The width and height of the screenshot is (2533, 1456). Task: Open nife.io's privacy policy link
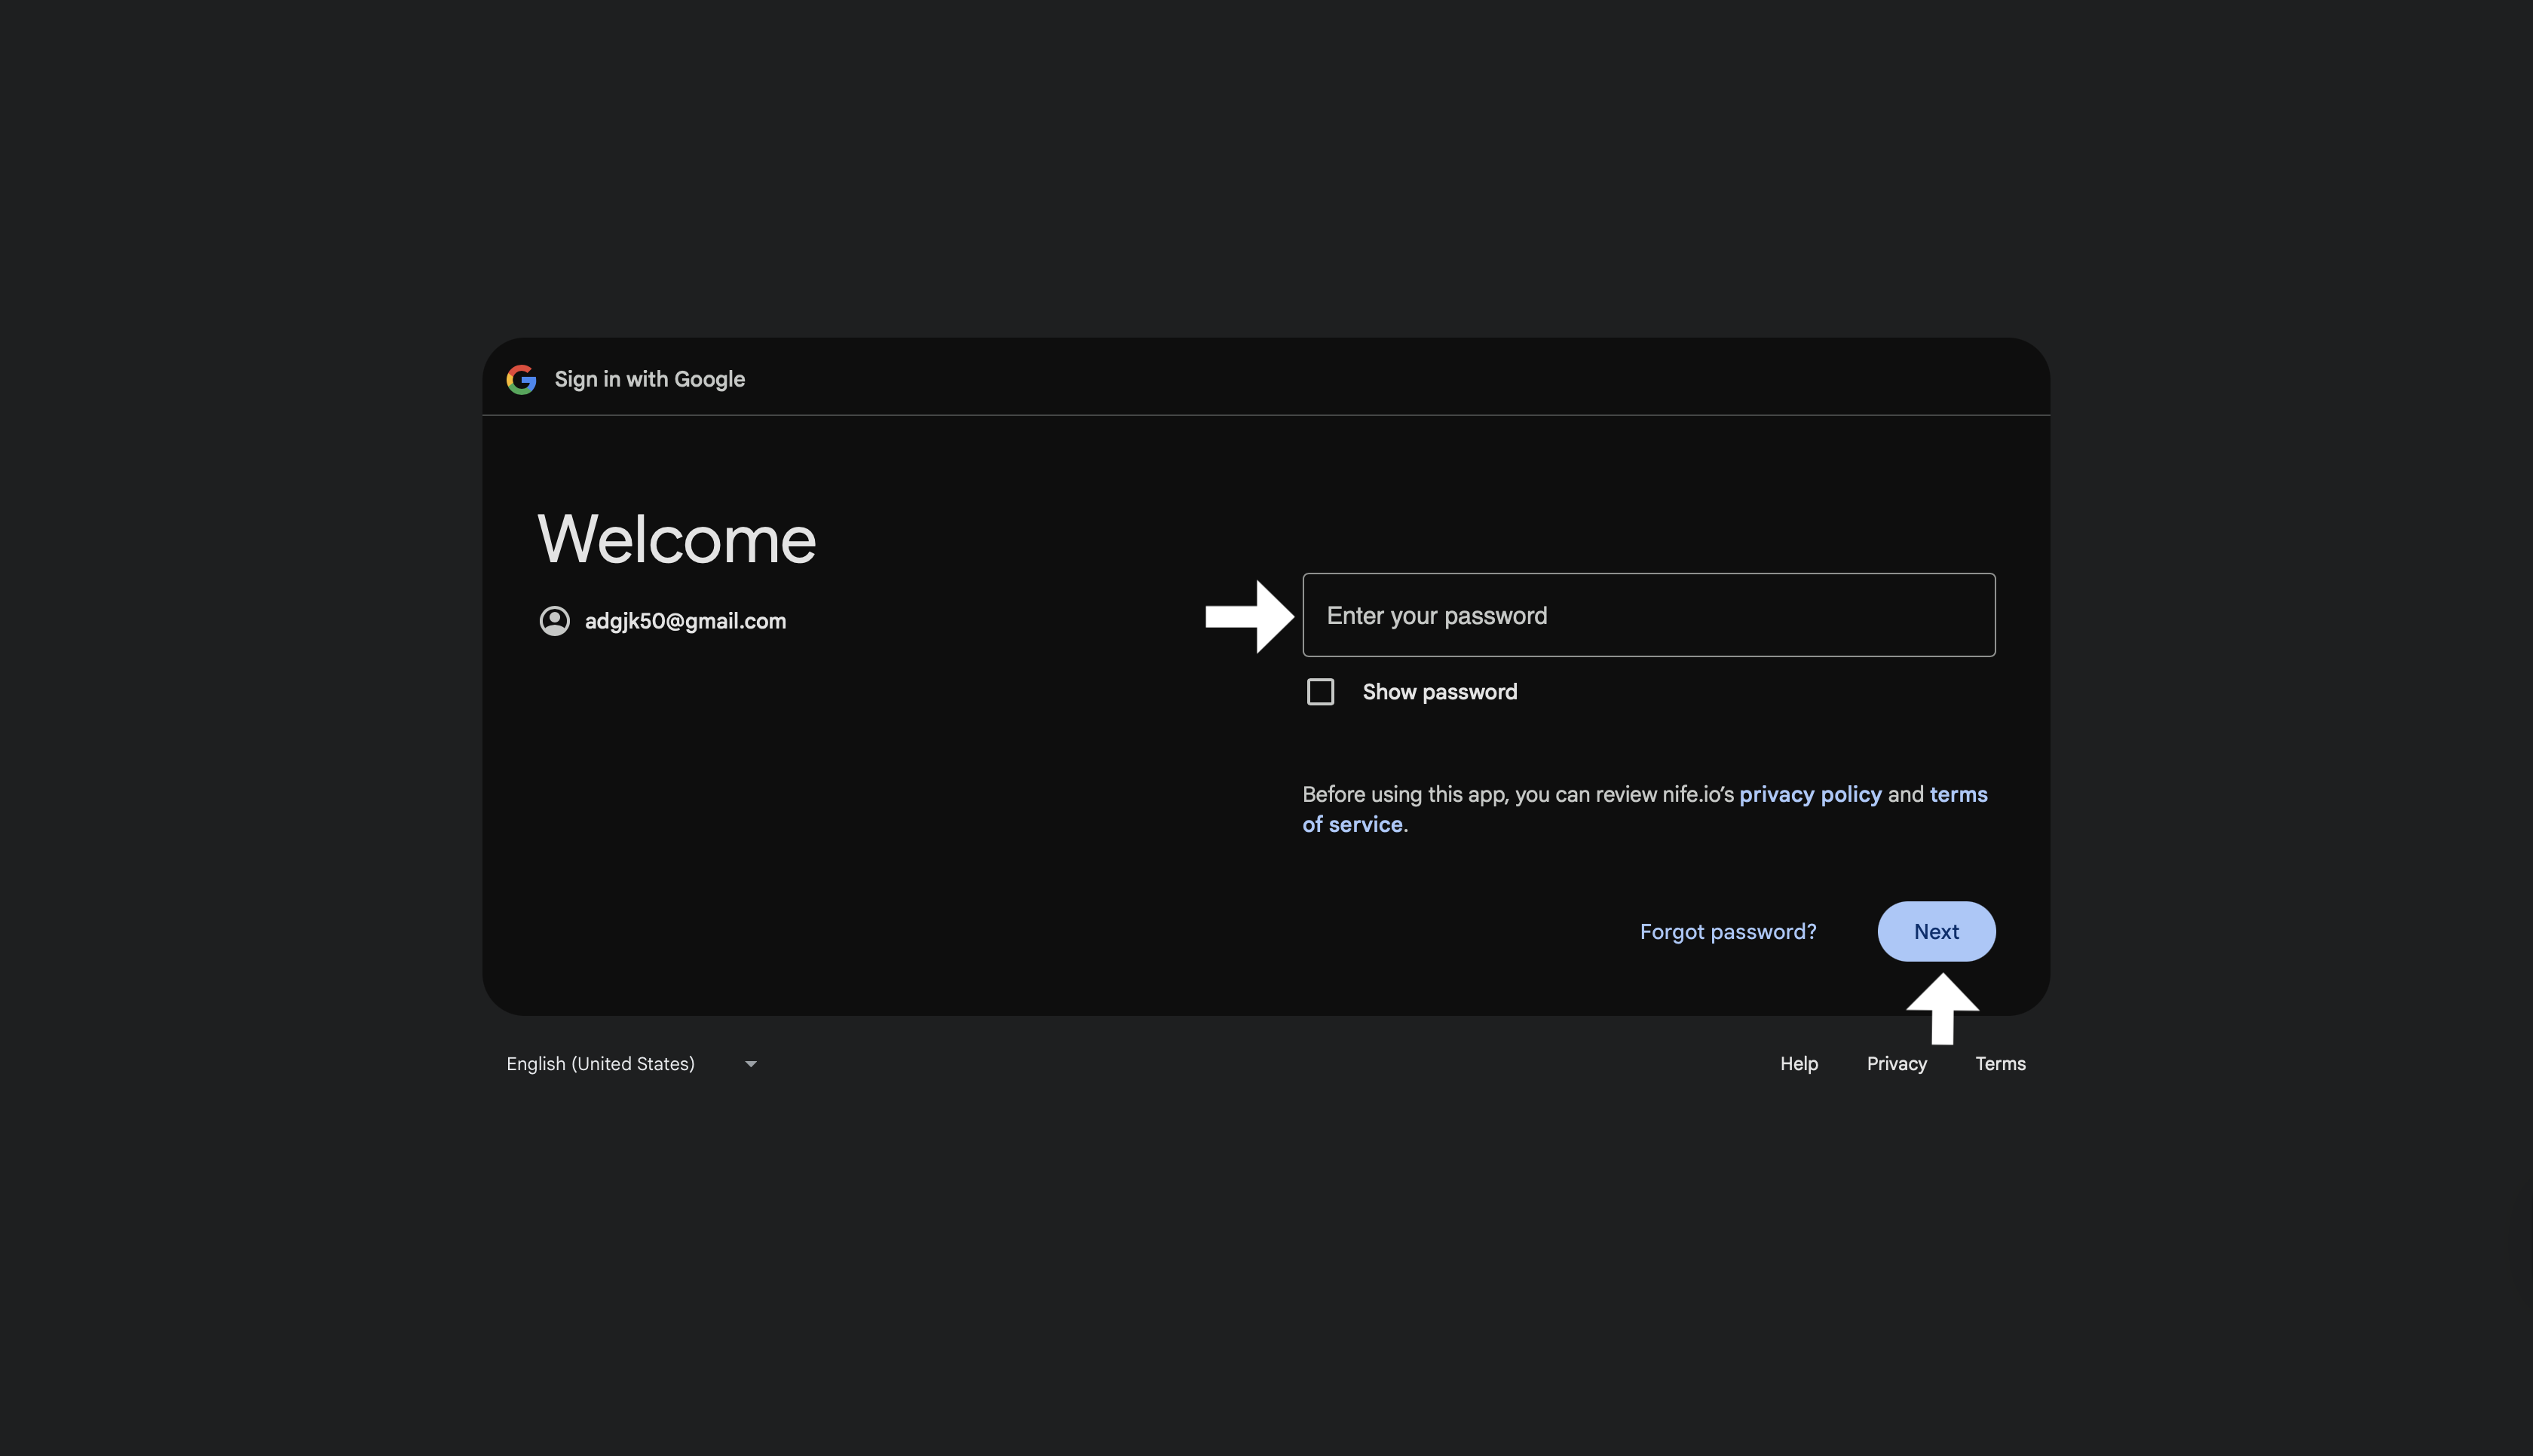point(1810,793)
